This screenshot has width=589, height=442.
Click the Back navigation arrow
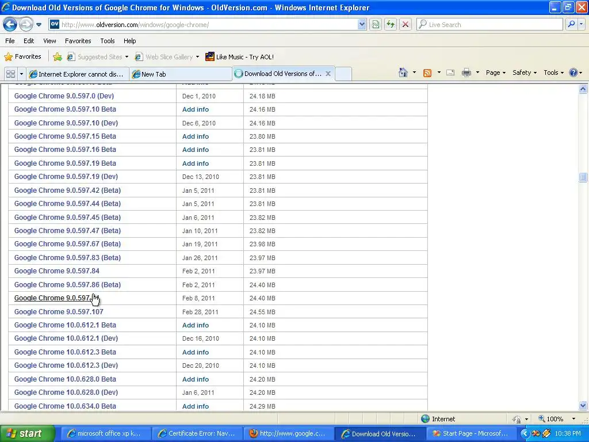[x=10, y=25]
